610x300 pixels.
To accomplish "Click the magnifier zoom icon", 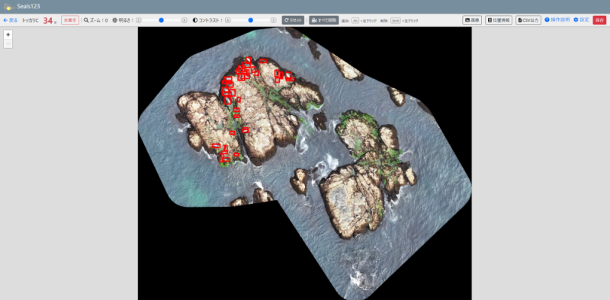I will coord(86,21).
